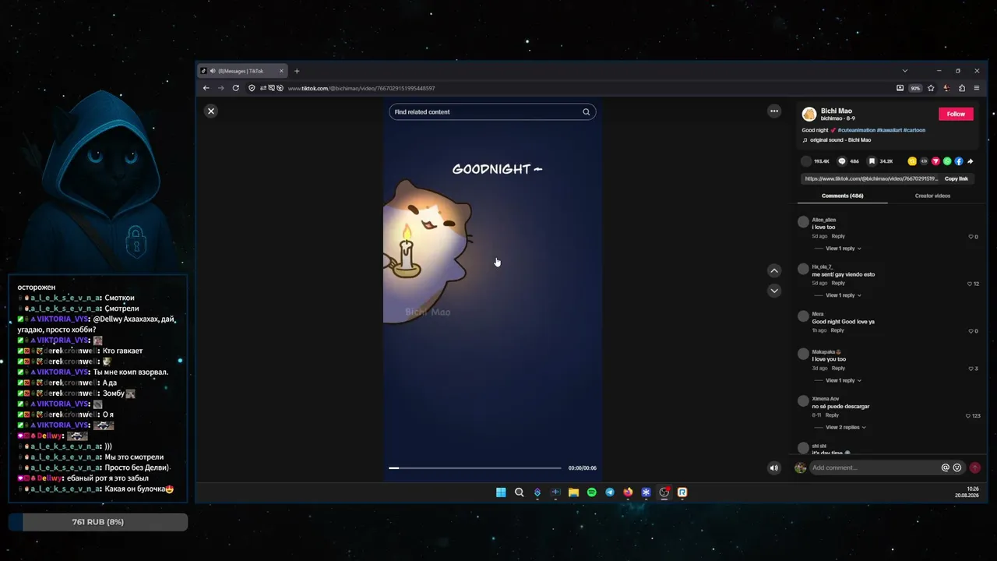This screenshot has width=997, height=561.
Task: Share the video via WhatsApp
Action: tap(947, 161)
